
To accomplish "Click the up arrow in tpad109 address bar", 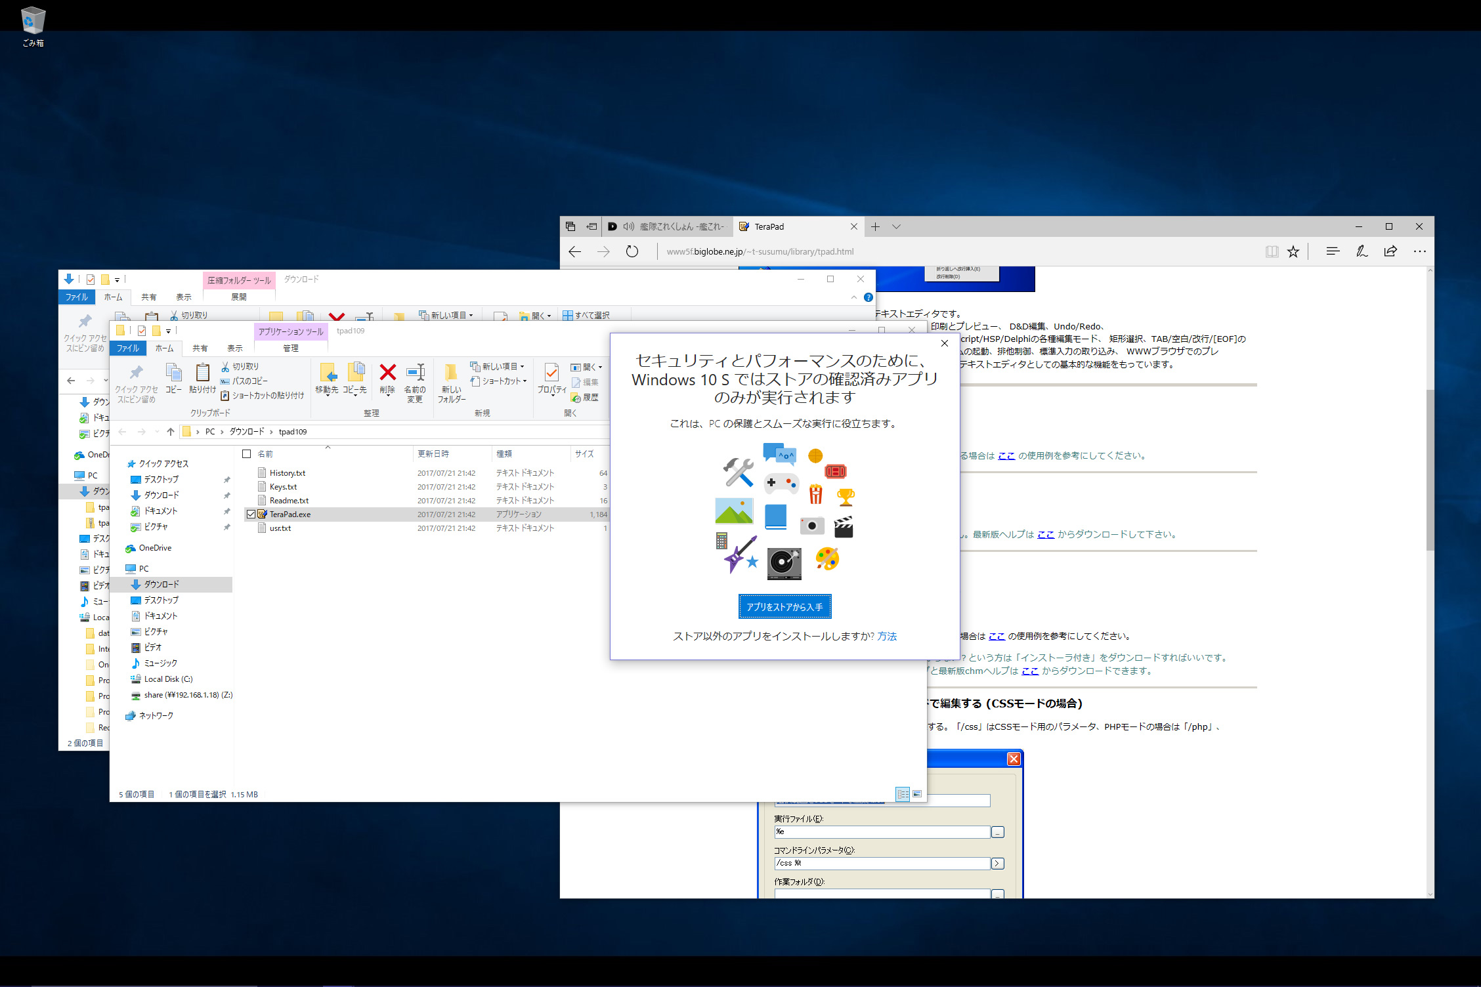I will pyautogui.click(x=171, y=431).
